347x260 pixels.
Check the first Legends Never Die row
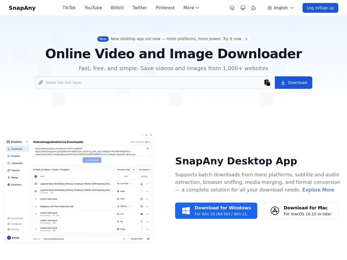coord(36,184)
